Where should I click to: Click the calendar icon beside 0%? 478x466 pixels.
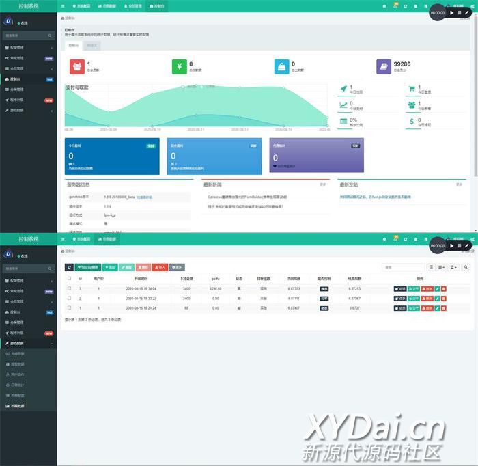pos(343,122)
